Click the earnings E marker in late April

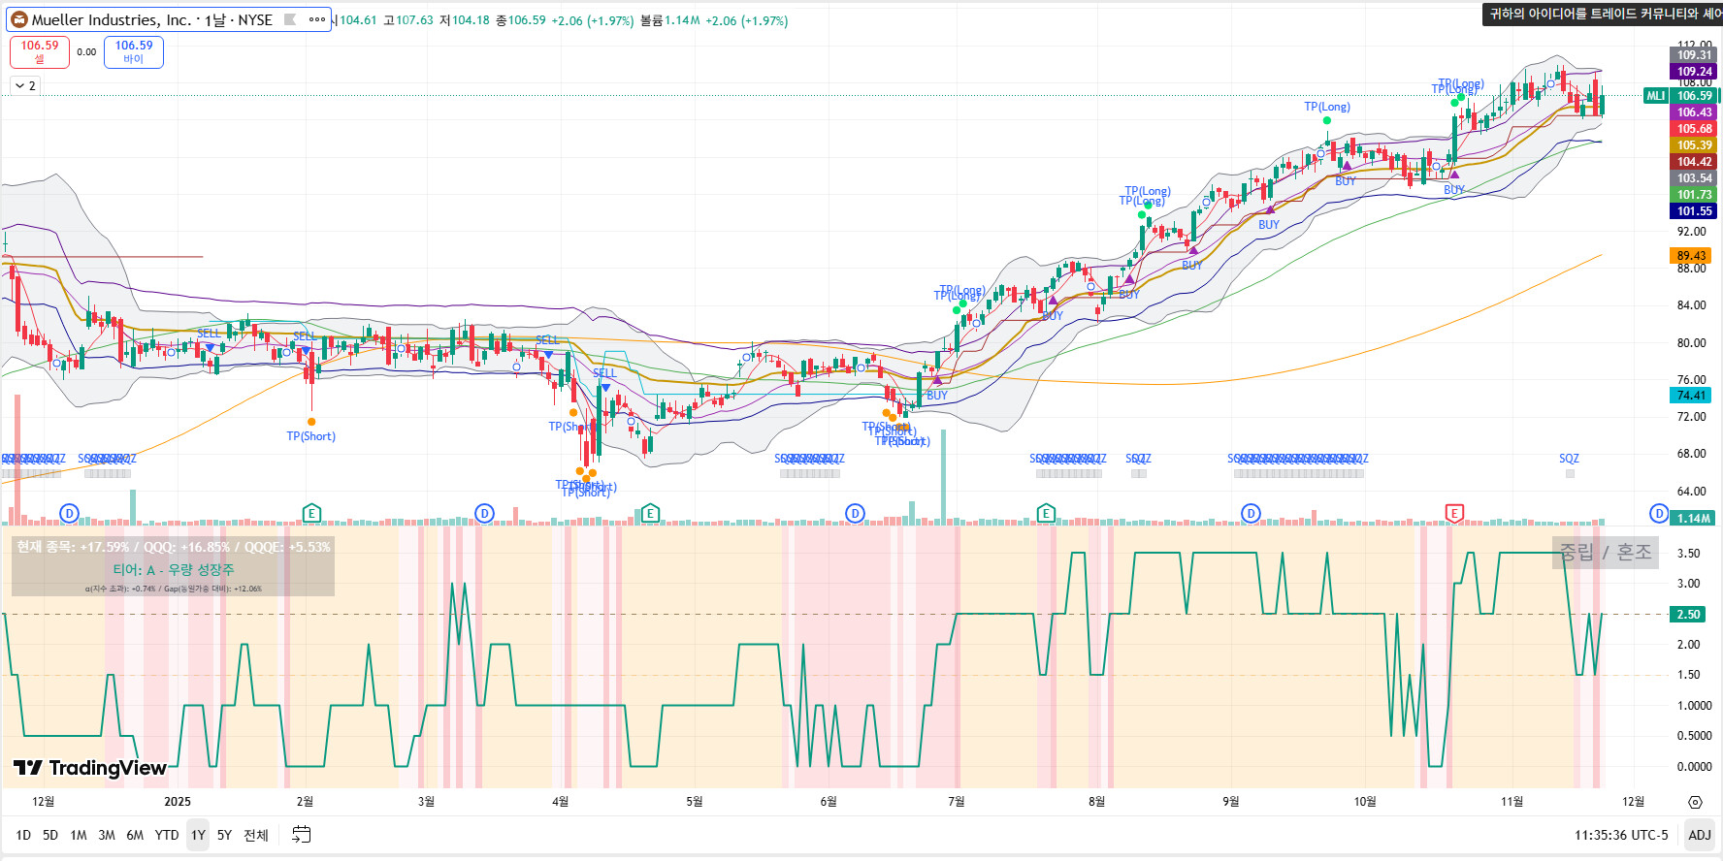click(650, 513)
